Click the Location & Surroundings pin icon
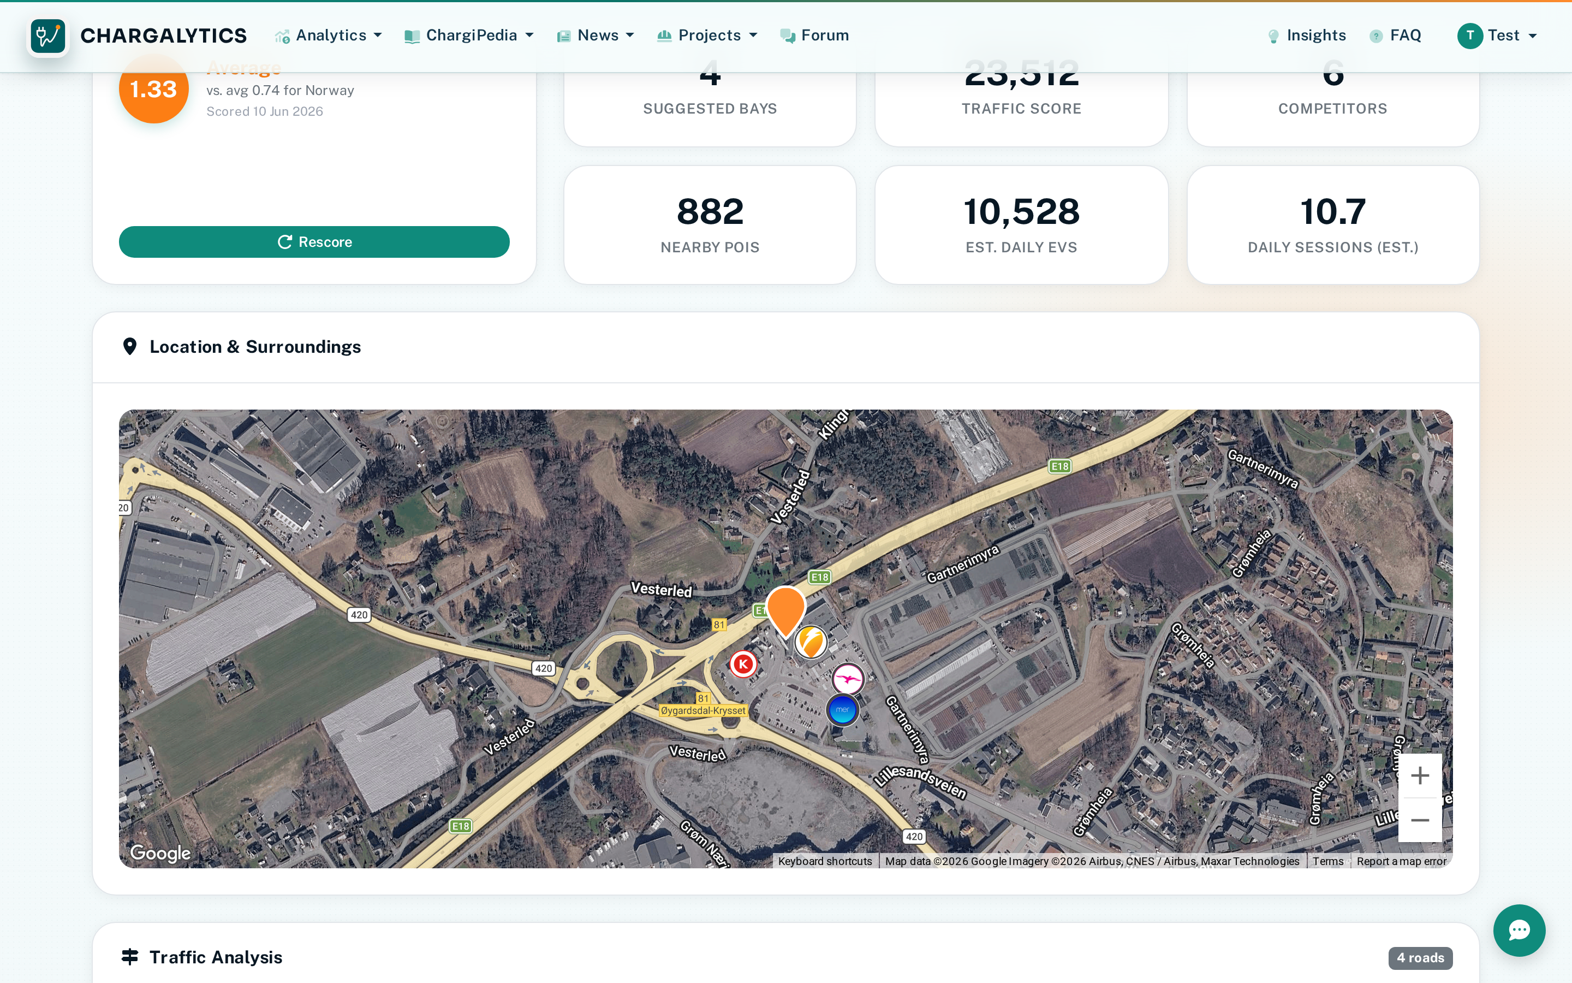 click(130, 347)
